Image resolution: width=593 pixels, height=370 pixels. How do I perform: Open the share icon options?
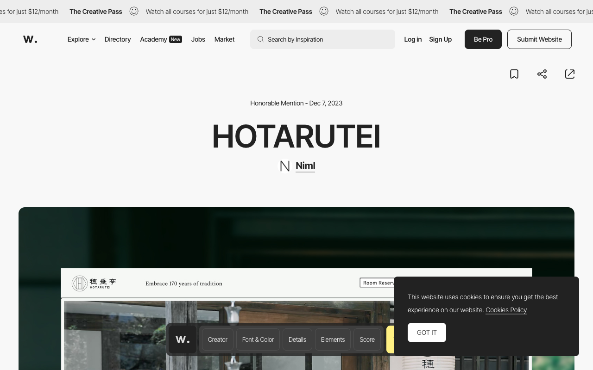point(542,74)
